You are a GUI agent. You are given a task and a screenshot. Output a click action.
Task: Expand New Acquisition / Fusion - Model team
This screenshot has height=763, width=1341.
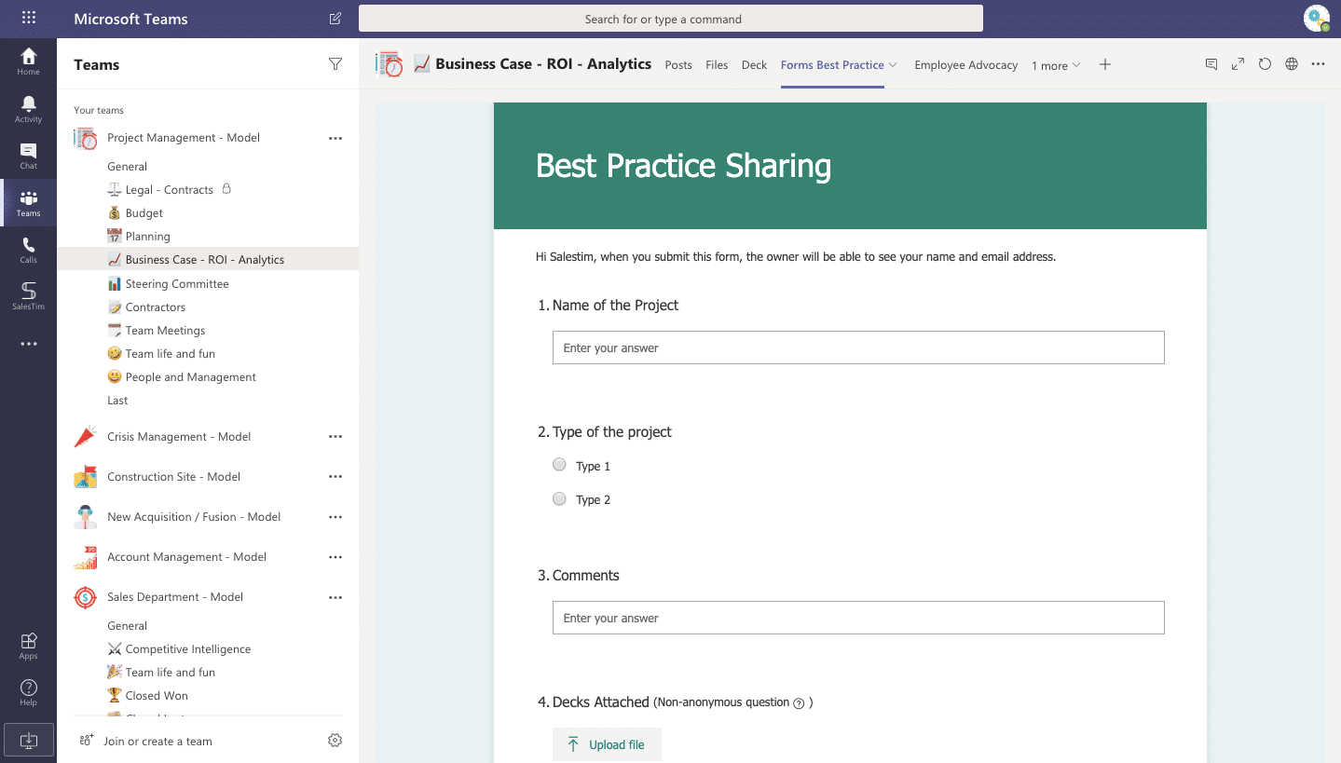[194, 517]
